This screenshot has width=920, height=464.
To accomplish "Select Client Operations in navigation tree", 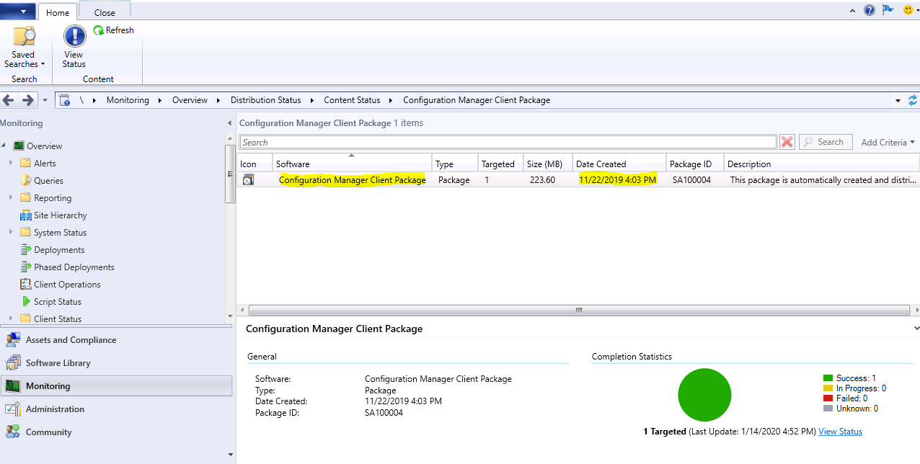I will [x=66, y=285].
